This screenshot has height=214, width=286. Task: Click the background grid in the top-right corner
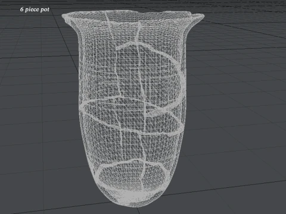258,12
